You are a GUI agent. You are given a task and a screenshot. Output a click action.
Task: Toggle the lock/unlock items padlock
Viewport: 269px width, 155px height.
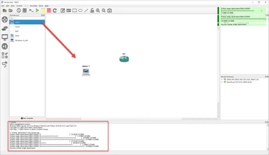coord(92,11)
